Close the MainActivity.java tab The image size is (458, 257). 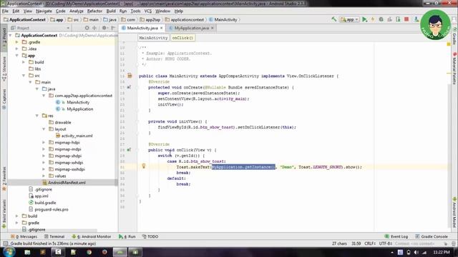[161, 28]
